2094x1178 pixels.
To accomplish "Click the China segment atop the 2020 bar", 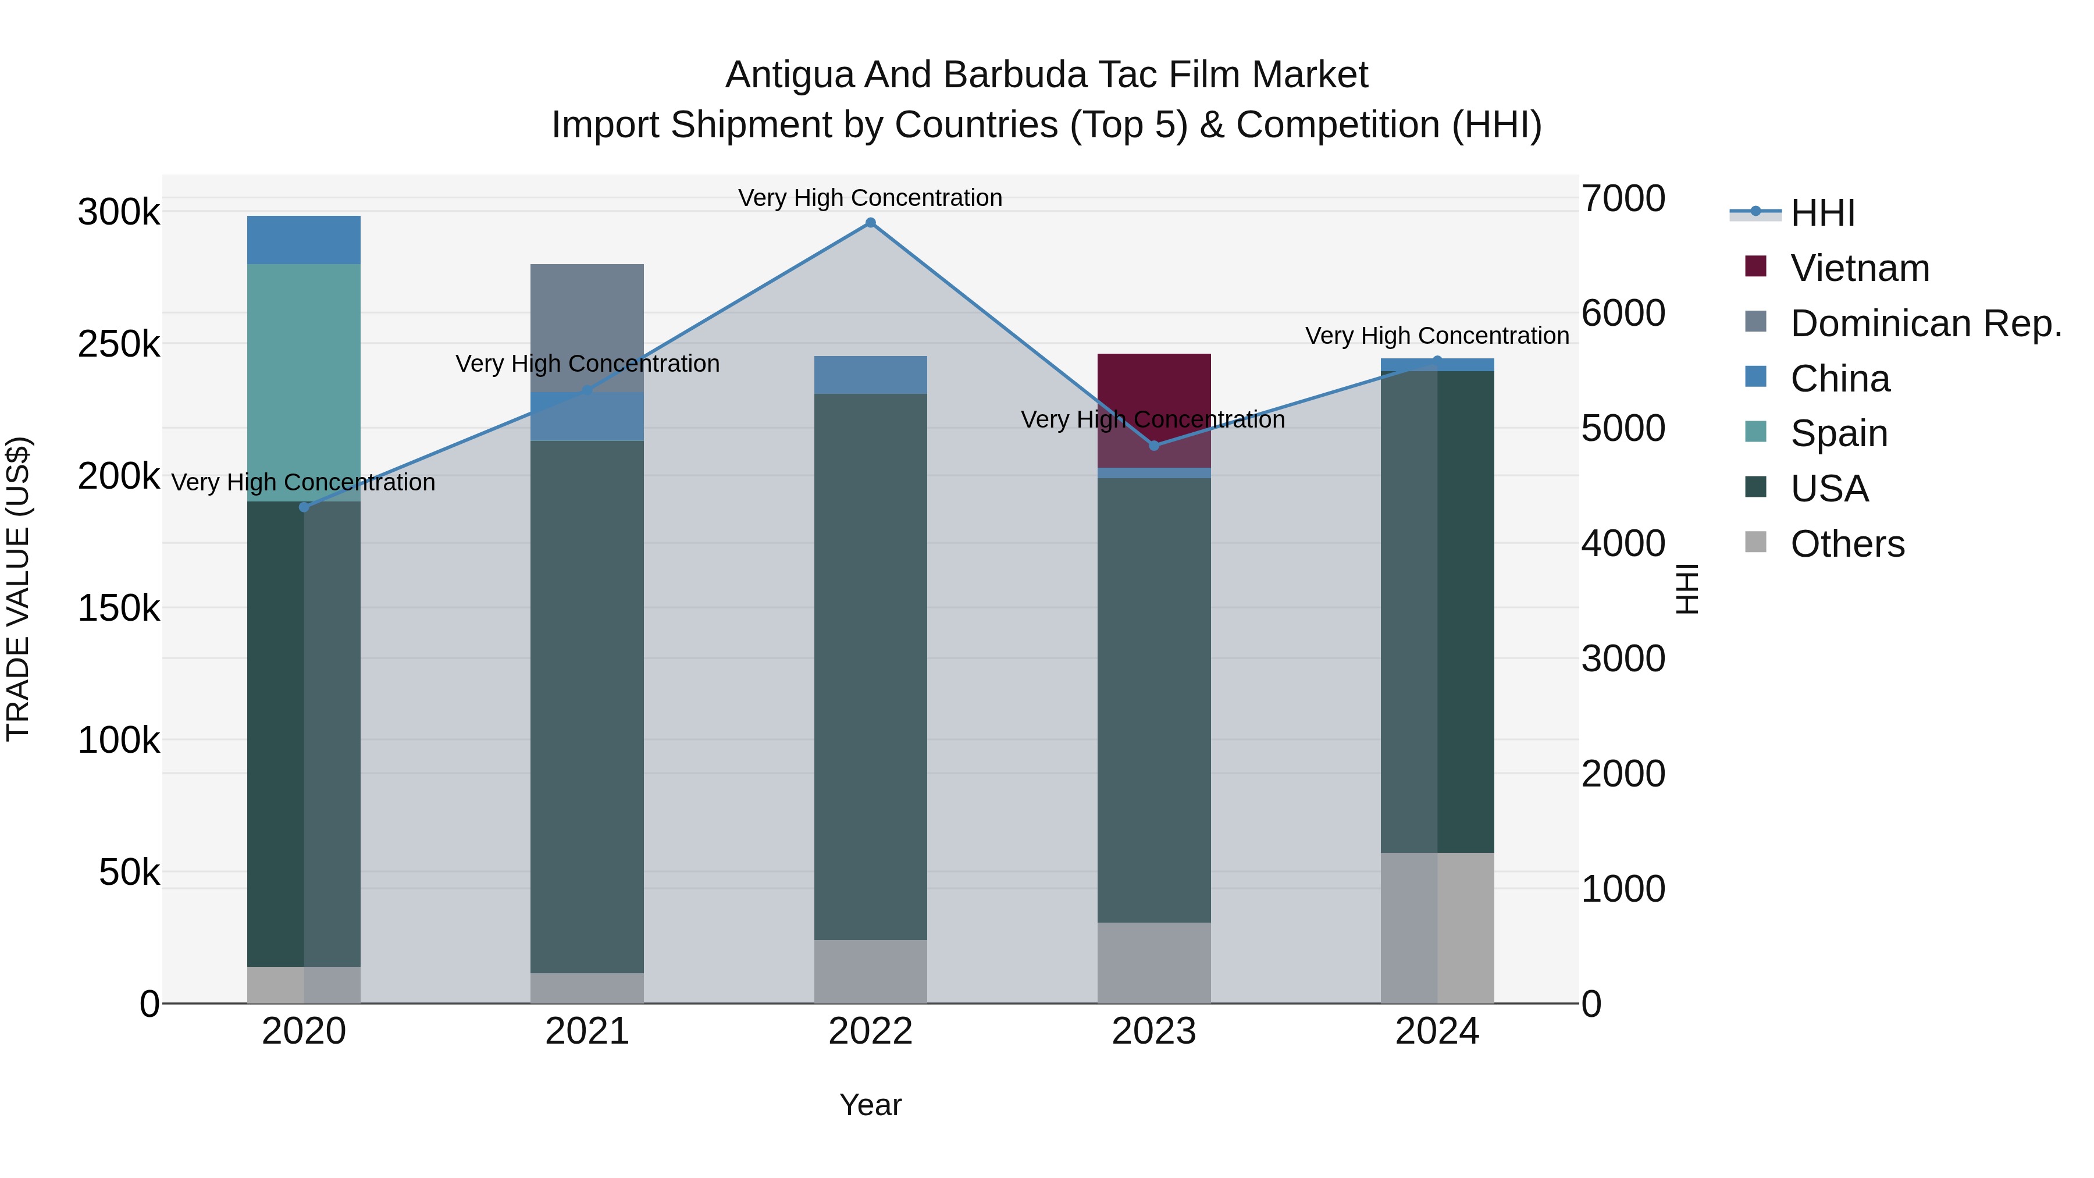I will [x=304, y=240].
